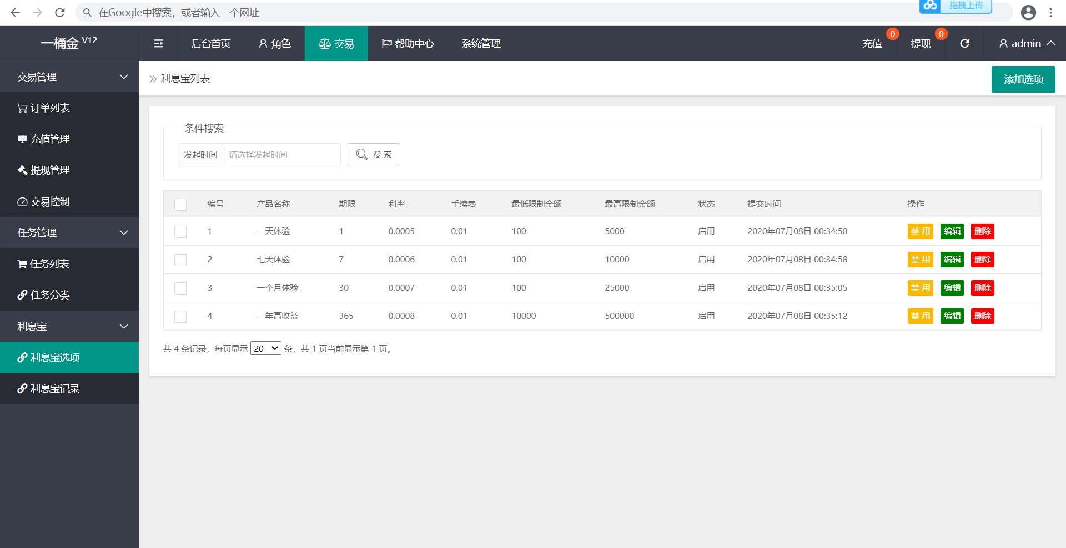Select 利息宝选项 in sidebar
The image size is (1066, 548).
click(x=69, y=357)
